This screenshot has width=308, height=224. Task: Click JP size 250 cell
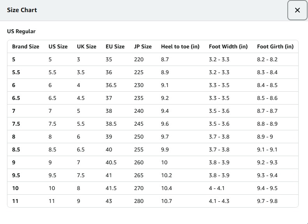(139, 137)
